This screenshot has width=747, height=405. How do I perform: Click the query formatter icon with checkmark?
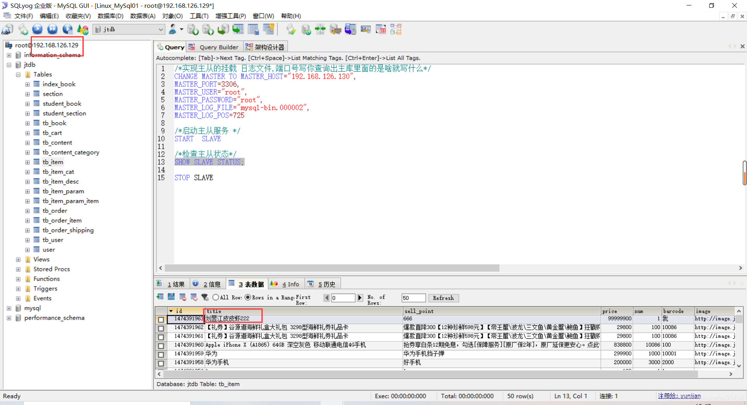[x=291, y=29]
